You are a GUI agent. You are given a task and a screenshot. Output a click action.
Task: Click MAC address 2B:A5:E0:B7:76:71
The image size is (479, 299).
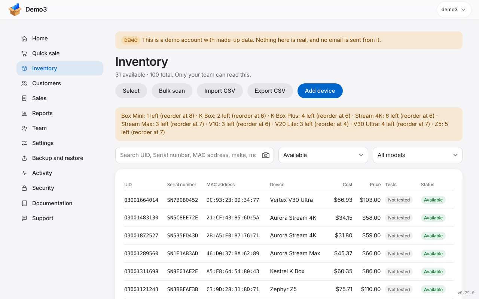click(x=233, y=236)
